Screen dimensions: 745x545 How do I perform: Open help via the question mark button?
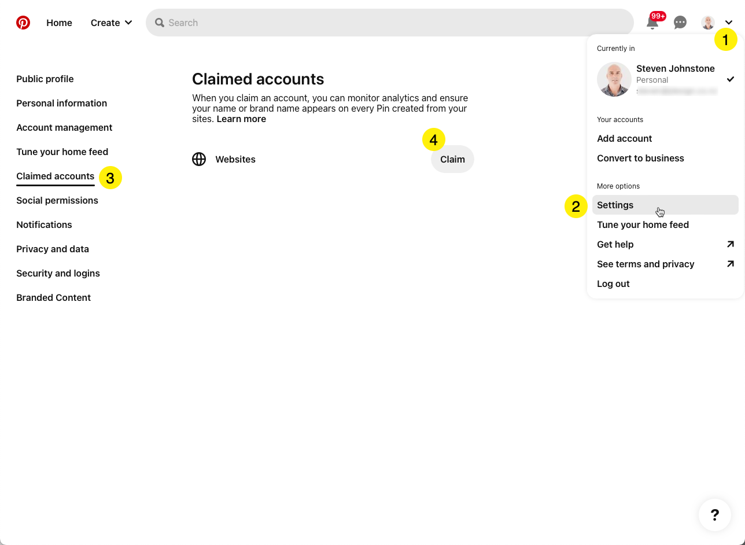(714, 515)
